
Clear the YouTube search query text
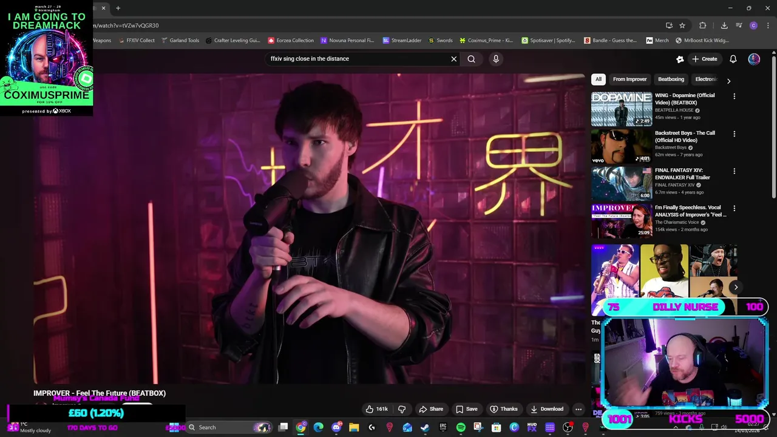coord(453,59)
